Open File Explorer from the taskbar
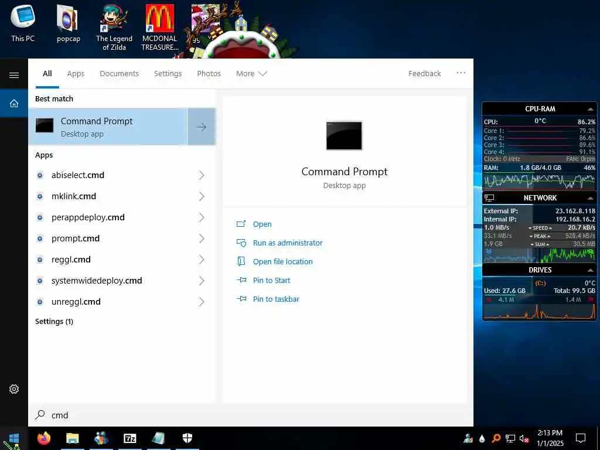This screenshot has height=450, width=600. pos(72,438)
